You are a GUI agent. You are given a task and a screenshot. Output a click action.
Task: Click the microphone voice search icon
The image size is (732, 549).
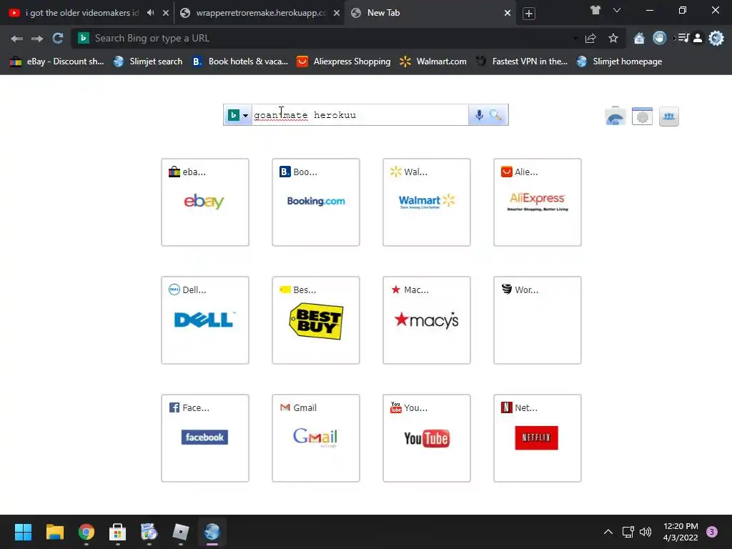pos(479,115)
